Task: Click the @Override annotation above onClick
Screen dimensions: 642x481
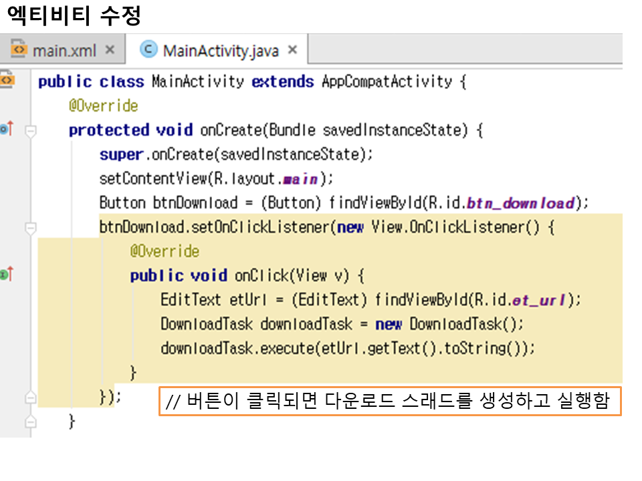Action: pyautogui.click(x=165, y=251)
